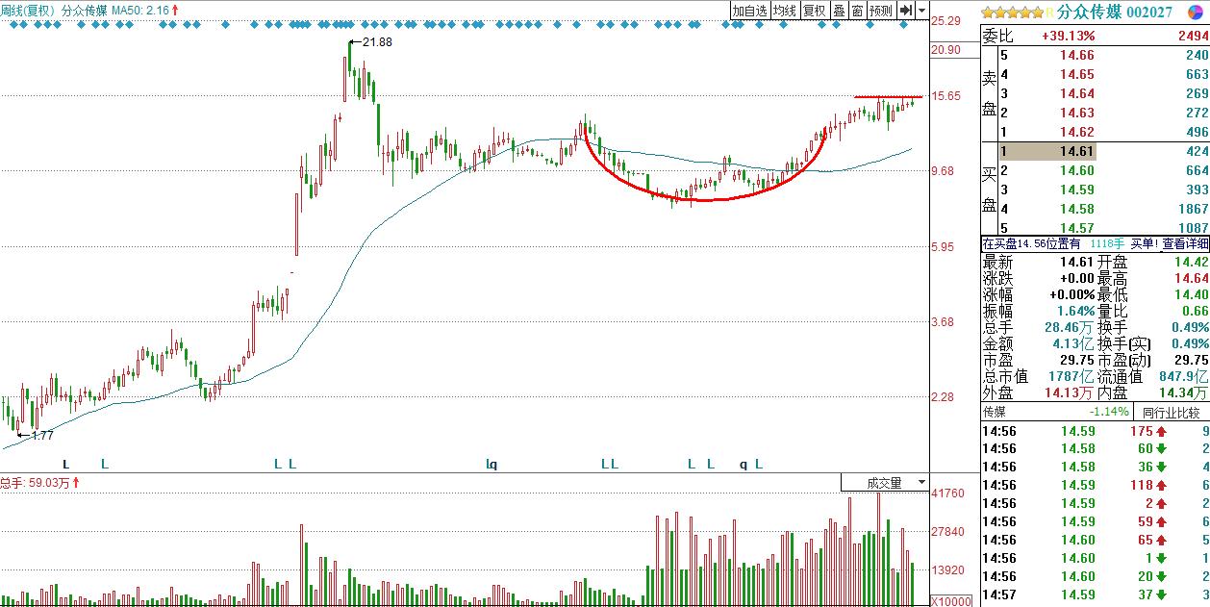Click the lone q event marker
The image size is (1210, 607).
(743, 465)
